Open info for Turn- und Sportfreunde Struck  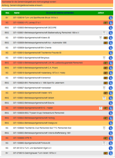tap(111, 18)
